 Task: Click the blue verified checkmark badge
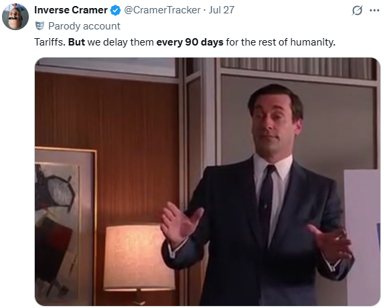tap(115, 10)
